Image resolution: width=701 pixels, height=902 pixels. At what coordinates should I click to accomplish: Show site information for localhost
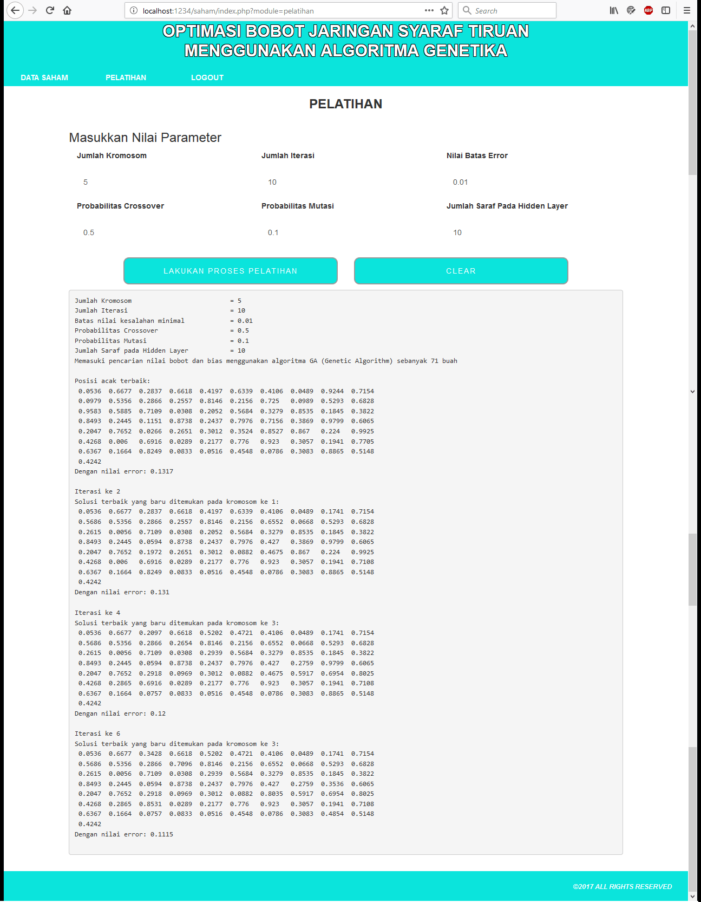click(134, 10)
